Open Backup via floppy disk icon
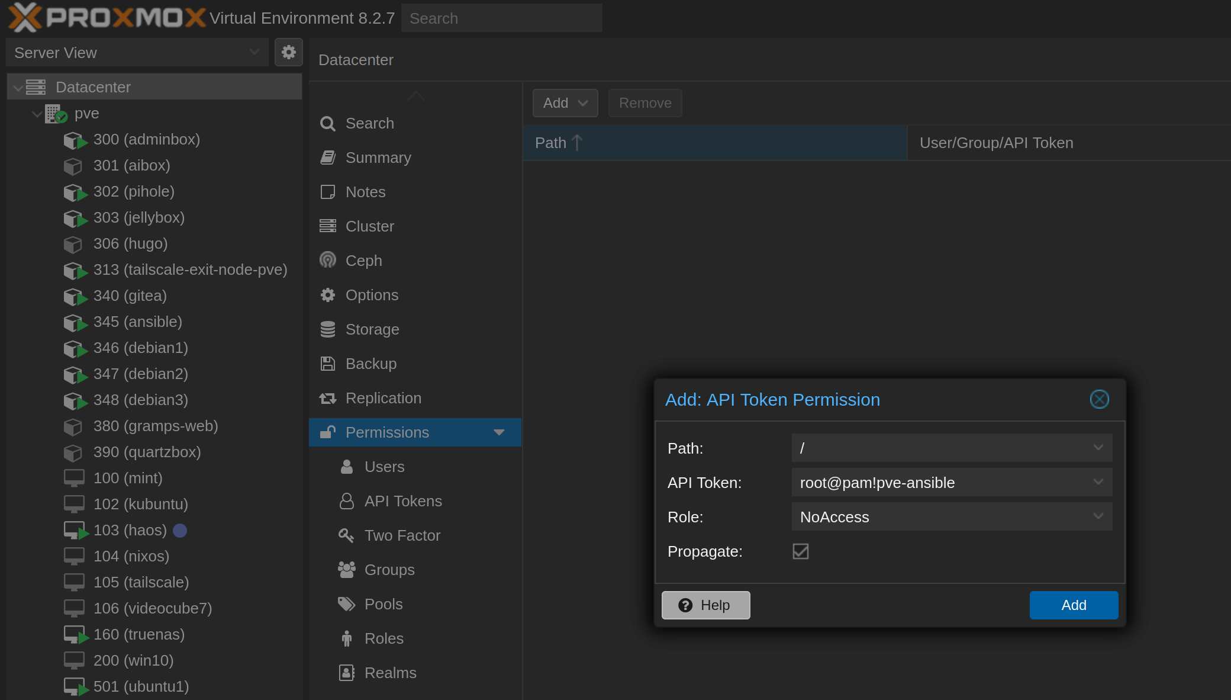Viewport: 1231px width, 700px height. point(327,364)
